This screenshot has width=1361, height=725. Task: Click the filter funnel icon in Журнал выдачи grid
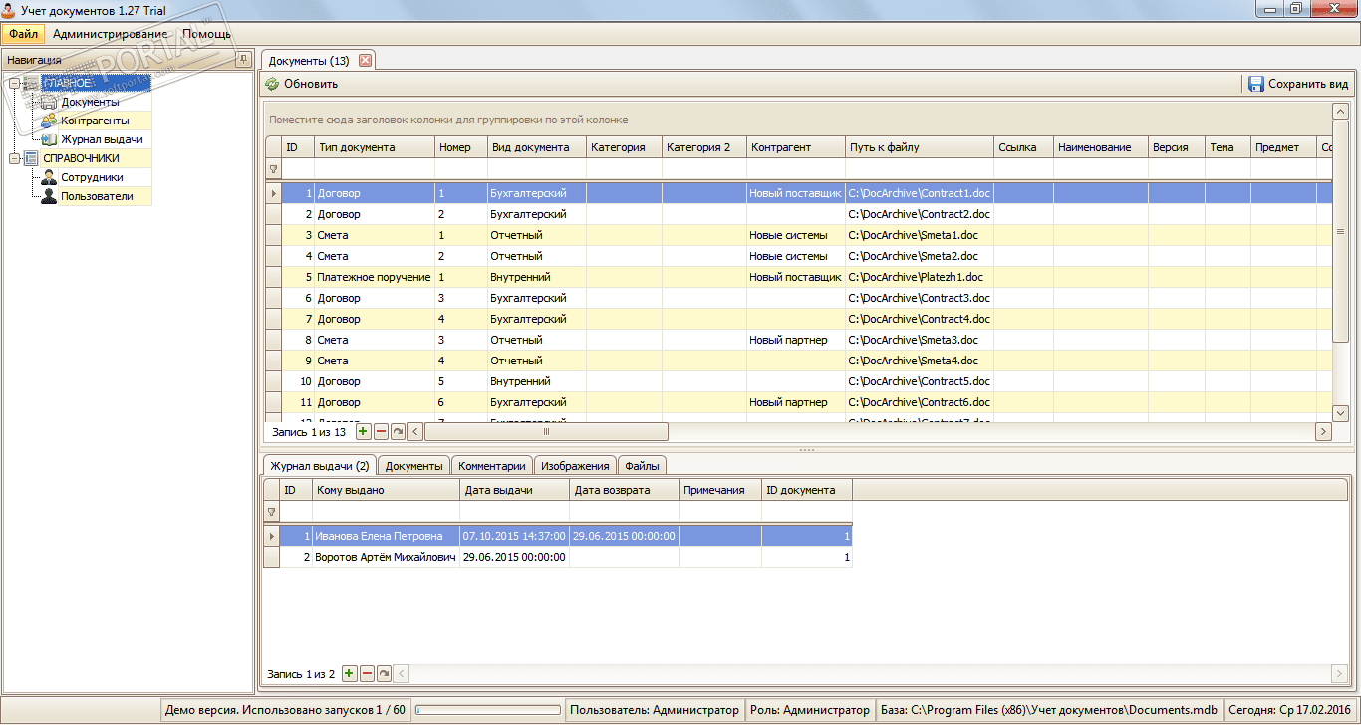click(271, 511)
